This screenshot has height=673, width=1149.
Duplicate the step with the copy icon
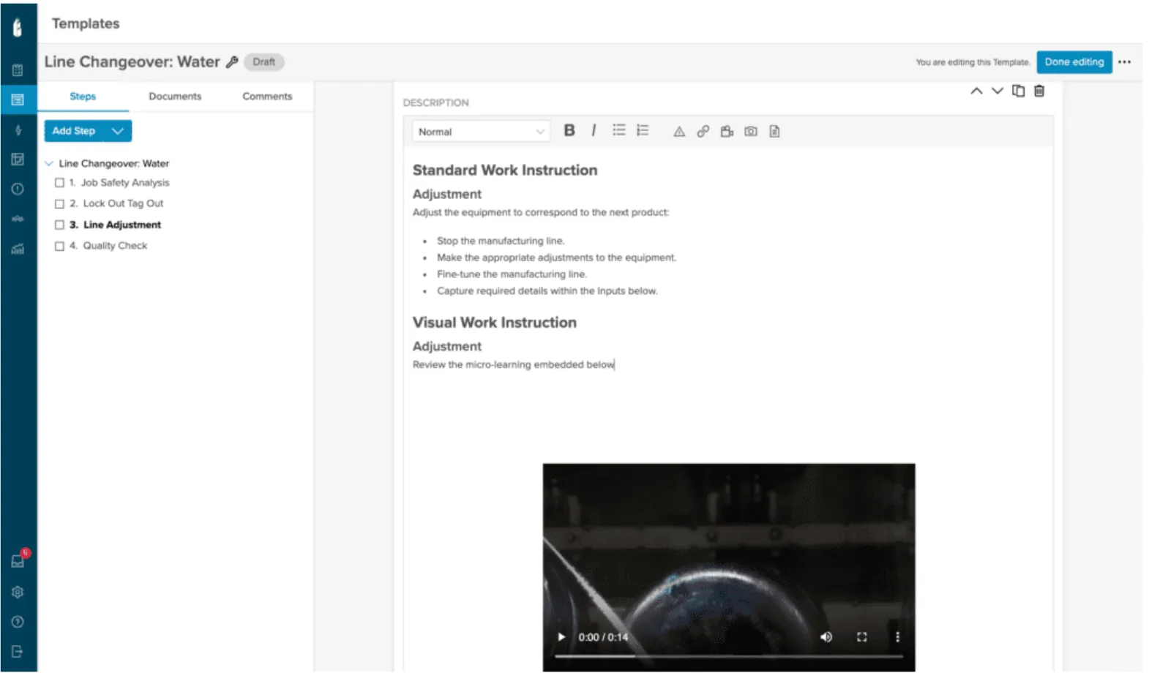pos(1018,91)
